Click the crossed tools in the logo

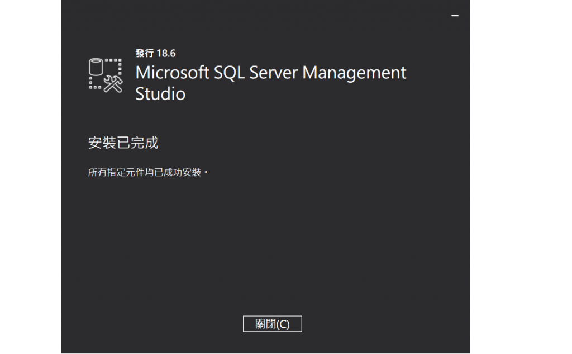(113, 83)
